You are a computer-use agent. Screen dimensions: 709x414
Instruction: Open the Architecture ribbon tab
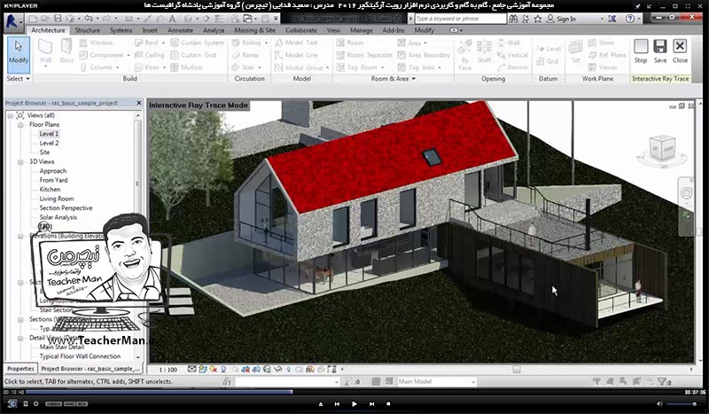pos(48,30)
